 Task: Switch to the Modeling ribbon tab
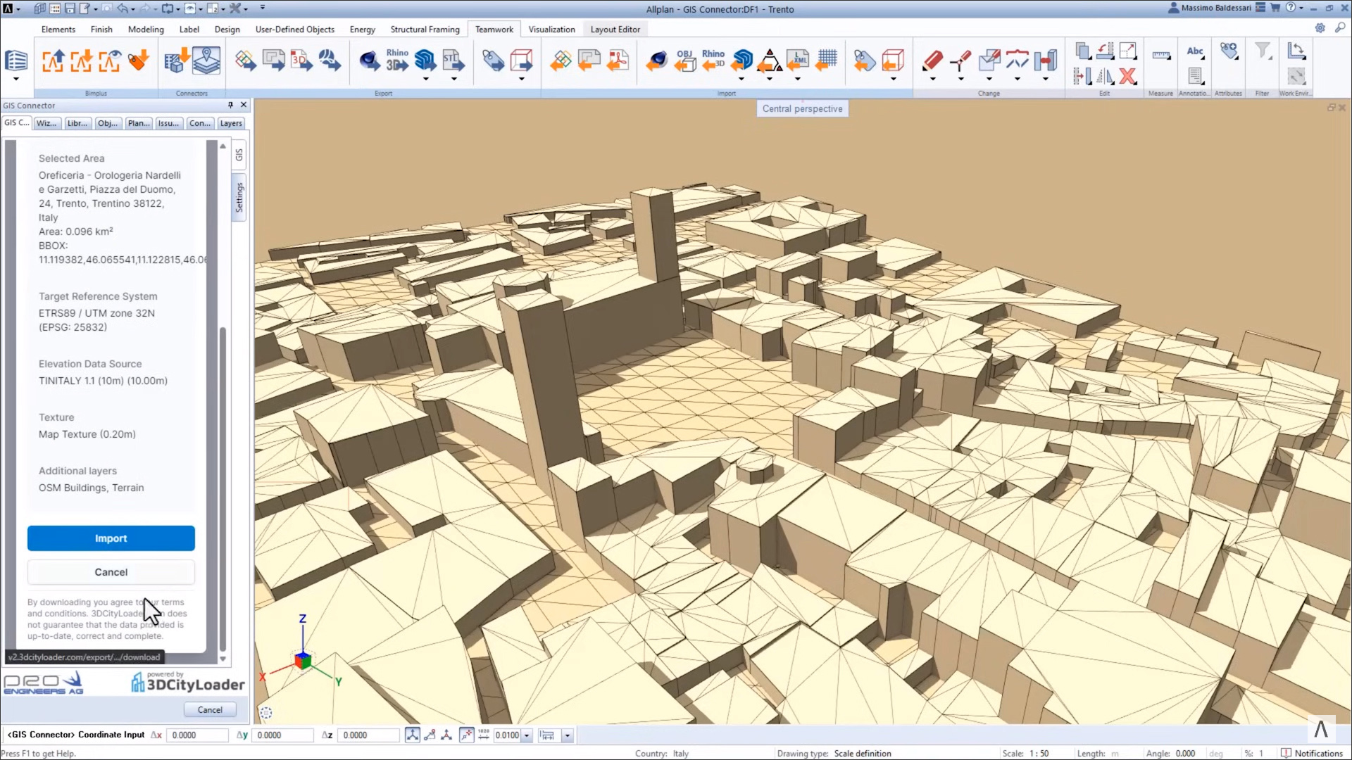pyautogui.click(x=146, y=29)
